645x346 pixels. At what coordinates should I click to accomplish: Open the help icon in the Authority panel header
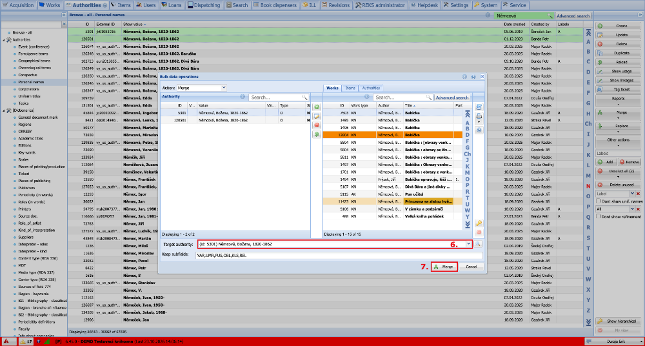coord(243,97)
